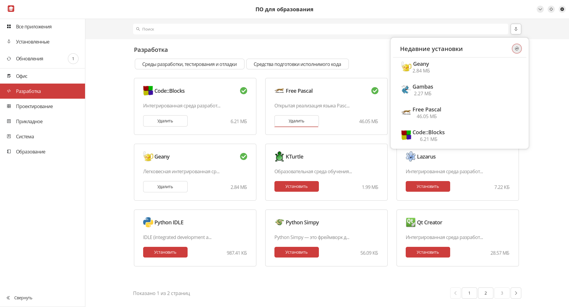Click the Free Pascal icon in recent installs
Viewport: 569px width, 307px height.
406,113
